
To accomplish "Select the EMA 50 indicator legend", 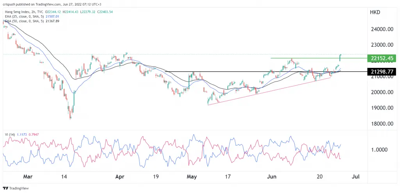I will click(32, 21).
